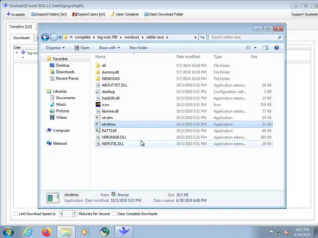318x238 pixels.
Task: Open Documents library
Action: (x=66, y=98)
